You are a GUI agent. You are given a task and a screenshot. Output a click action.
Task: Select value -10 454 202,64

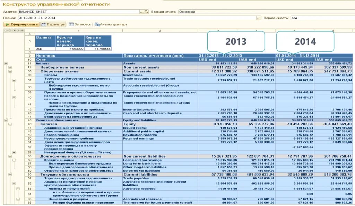(295, 124)
